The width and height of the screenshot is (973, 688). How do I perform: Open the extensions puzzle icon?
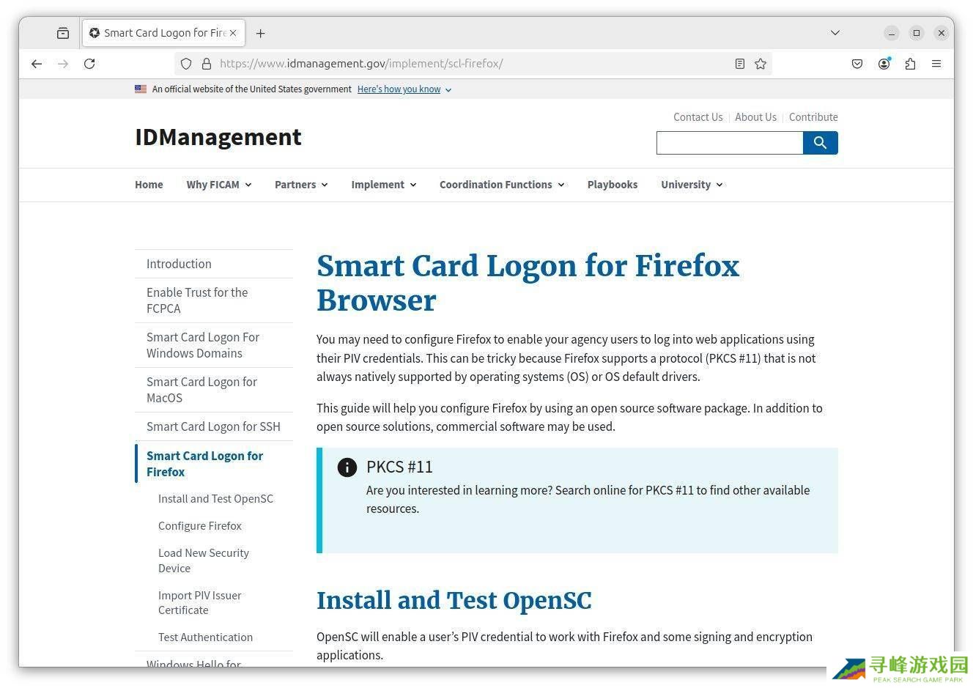pos(910,64)
